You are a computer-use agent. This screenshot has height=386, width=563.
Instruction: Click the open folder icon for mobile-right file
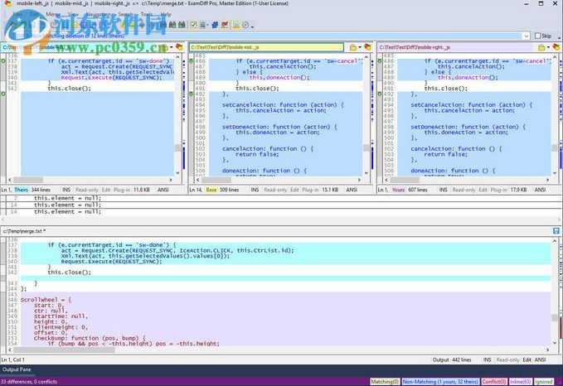(541, 48)
